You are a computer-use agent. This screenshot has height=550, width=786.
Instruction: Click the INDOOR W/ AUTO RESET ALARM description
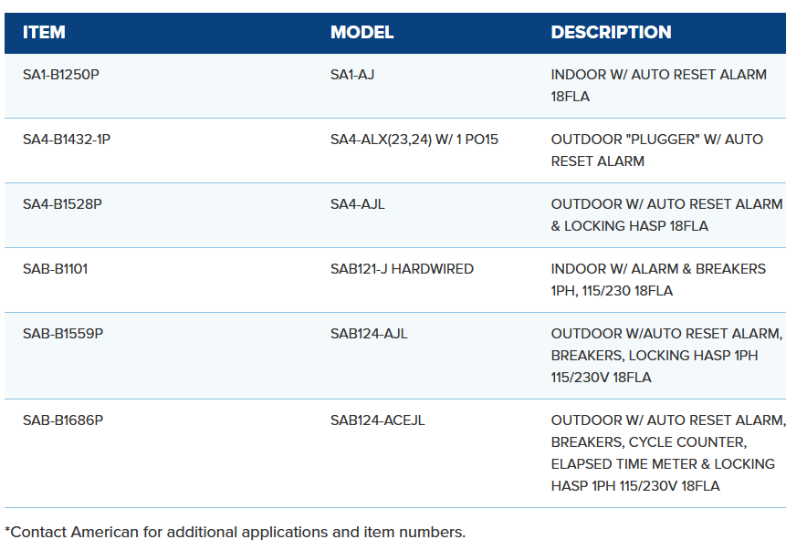pos(658,86)
